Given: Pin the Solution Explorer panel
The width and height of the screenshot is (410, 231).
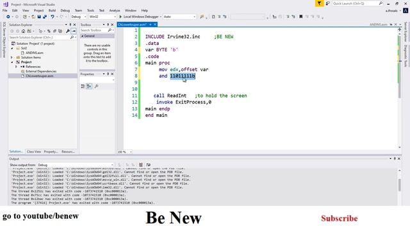Looking at the screenshot, I should [x=70, y=24].
